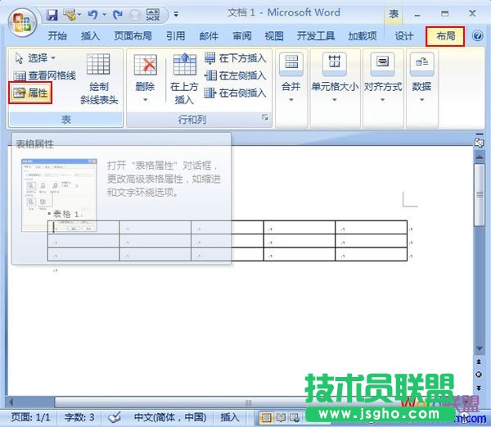The width and height of the screenshot is (491, 427).
Task: Open the 页面布局 tab
Action: tap(133, 36)
